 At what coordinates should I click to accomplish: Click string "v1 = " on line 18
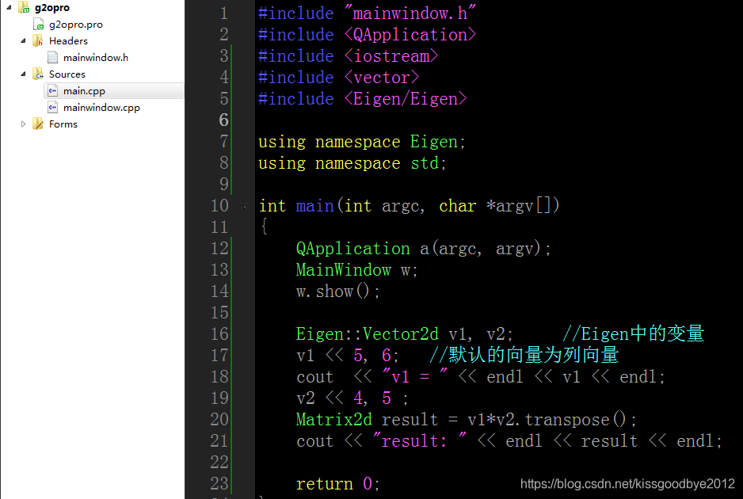click(414, 376)
